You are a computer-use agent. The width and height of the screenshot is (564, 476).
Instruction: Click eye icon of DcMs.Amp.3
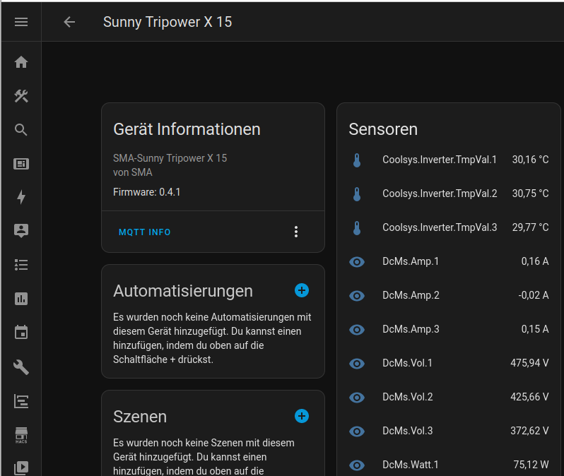tap(357, 330)
